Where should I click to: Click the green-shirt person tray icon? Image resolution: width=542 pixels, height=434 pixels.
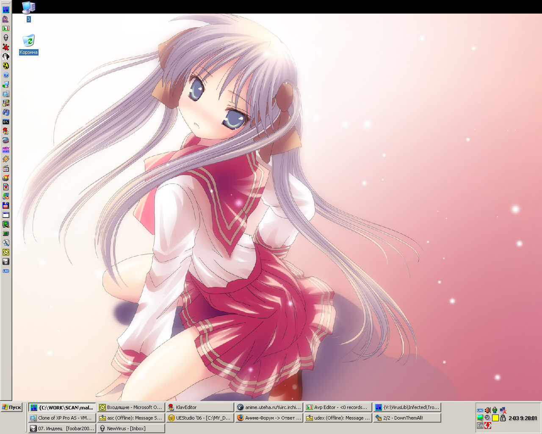click(495, 410)
